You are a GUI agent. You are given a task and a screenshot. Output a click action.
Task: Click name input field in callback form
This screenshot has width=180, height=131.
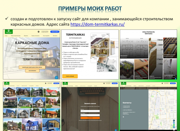coord(90,111)
